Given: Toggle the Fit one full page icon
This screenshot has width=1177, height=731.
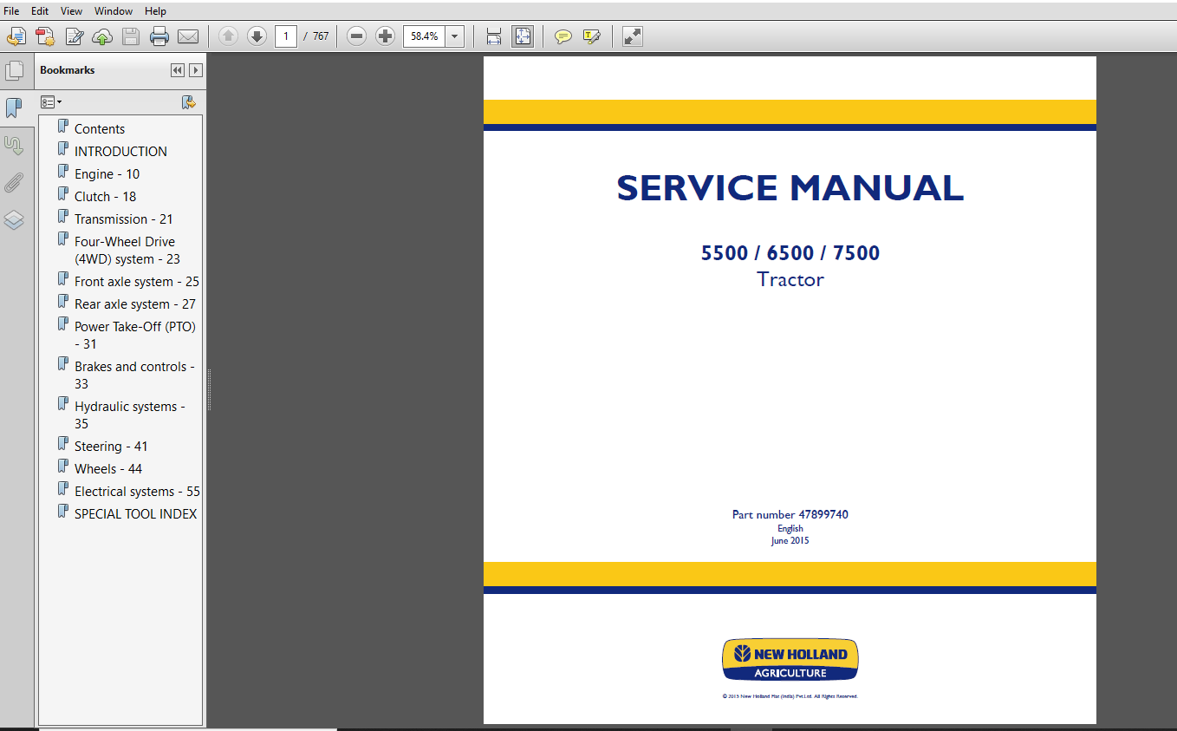Looking at the screenshot, I should pyautogui.click(x=523, y=36).
